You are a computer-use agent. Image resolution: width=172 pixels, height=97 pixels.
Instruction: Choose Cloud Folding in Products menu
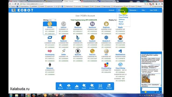123,17
